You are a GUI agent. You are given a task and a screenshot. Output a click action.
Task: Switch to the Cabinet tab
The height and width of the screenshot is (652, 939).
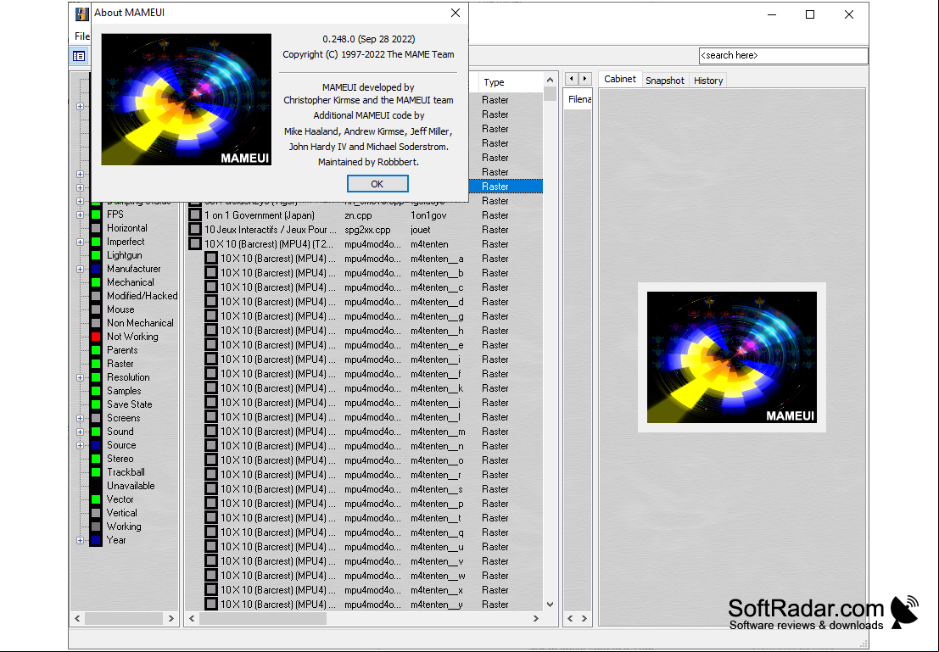coord(620,79)
